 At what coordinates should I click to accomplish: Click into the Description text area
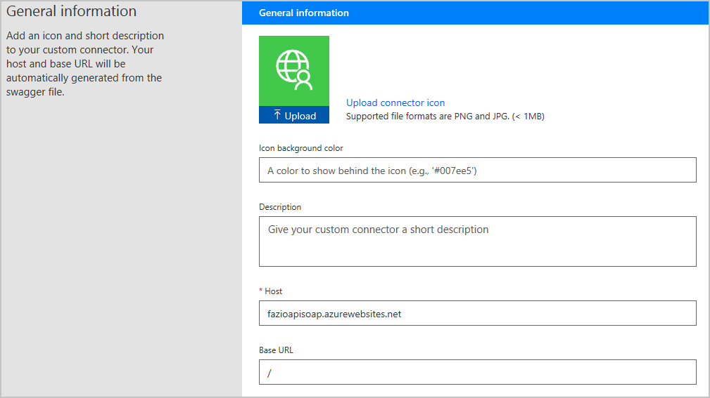[x=477, y=241]
